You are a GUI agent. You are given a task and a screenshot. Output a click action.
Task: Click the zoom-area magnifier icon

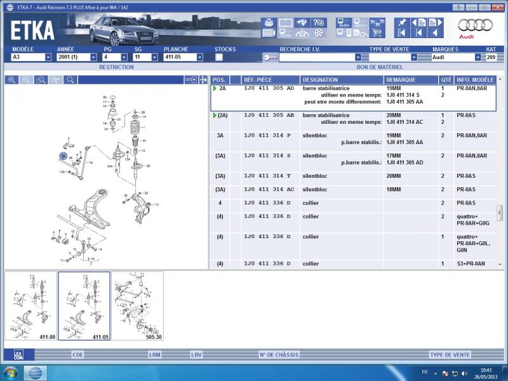41,80
